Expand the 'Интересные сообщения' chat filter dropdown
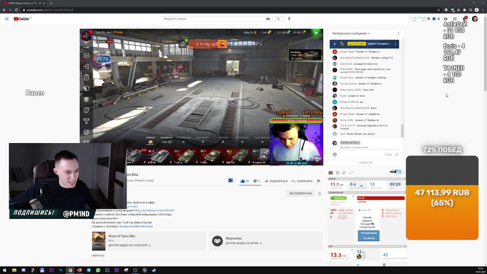487x274 pixels. click(x=351, y=33)
